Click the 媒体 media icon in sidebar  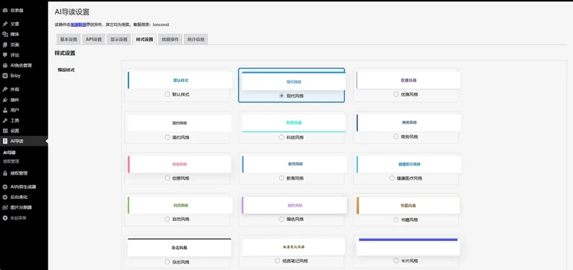5,34
